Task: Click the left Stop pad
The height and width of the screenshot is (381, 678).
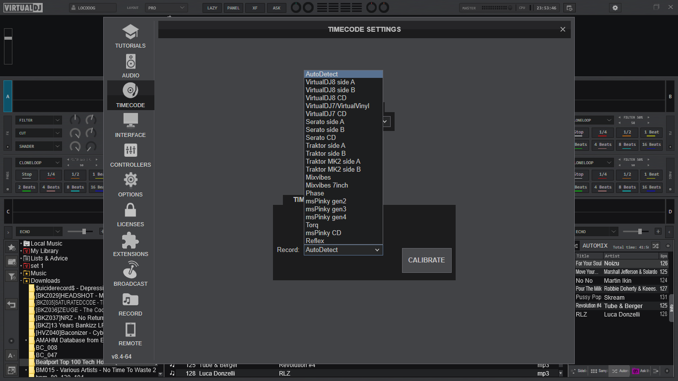Action: [x=27, y=175]
